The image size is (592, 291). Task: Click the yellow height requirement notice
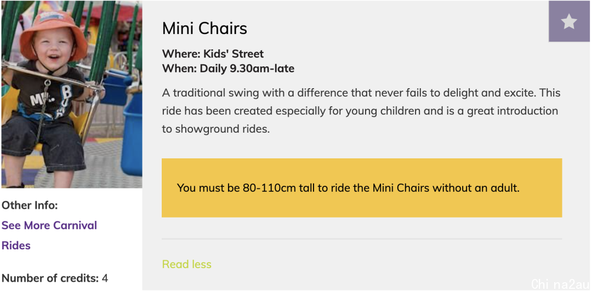[362, 188]
